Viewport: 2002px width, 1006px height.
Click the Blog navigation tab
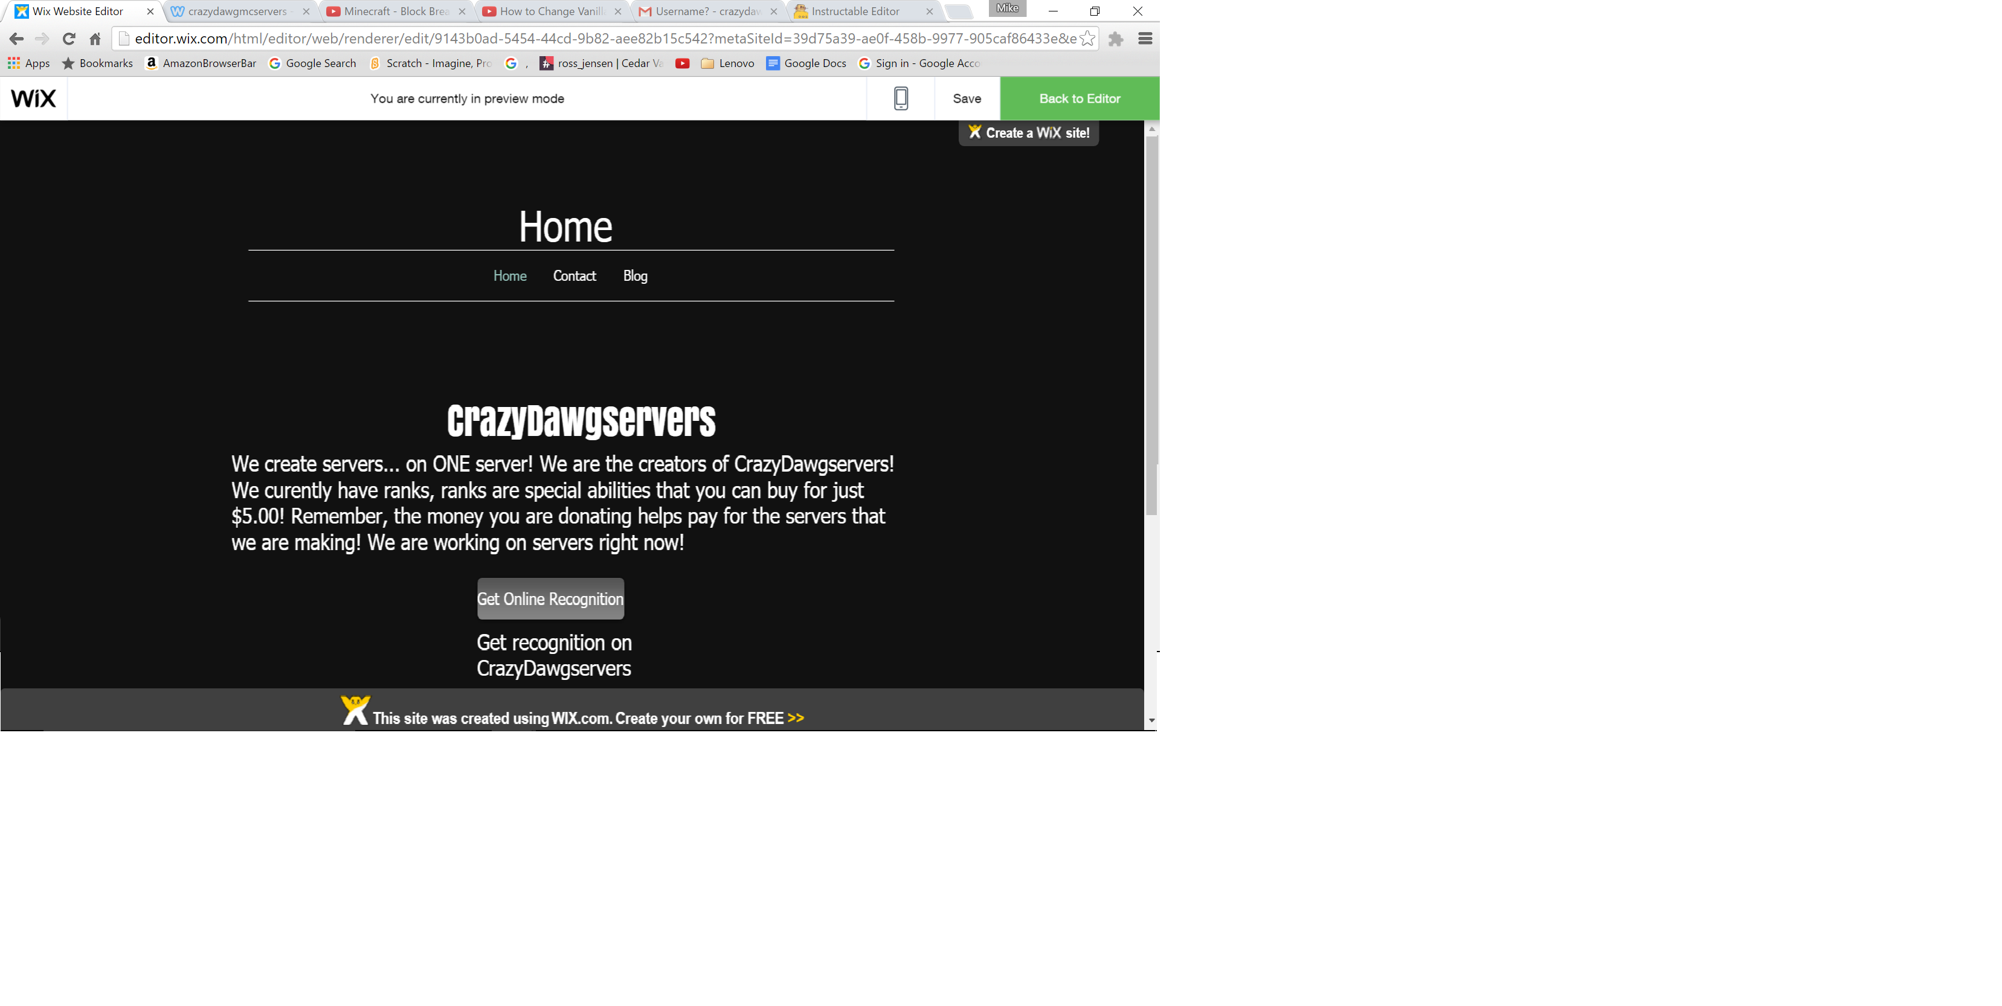[x=636, y=276]
